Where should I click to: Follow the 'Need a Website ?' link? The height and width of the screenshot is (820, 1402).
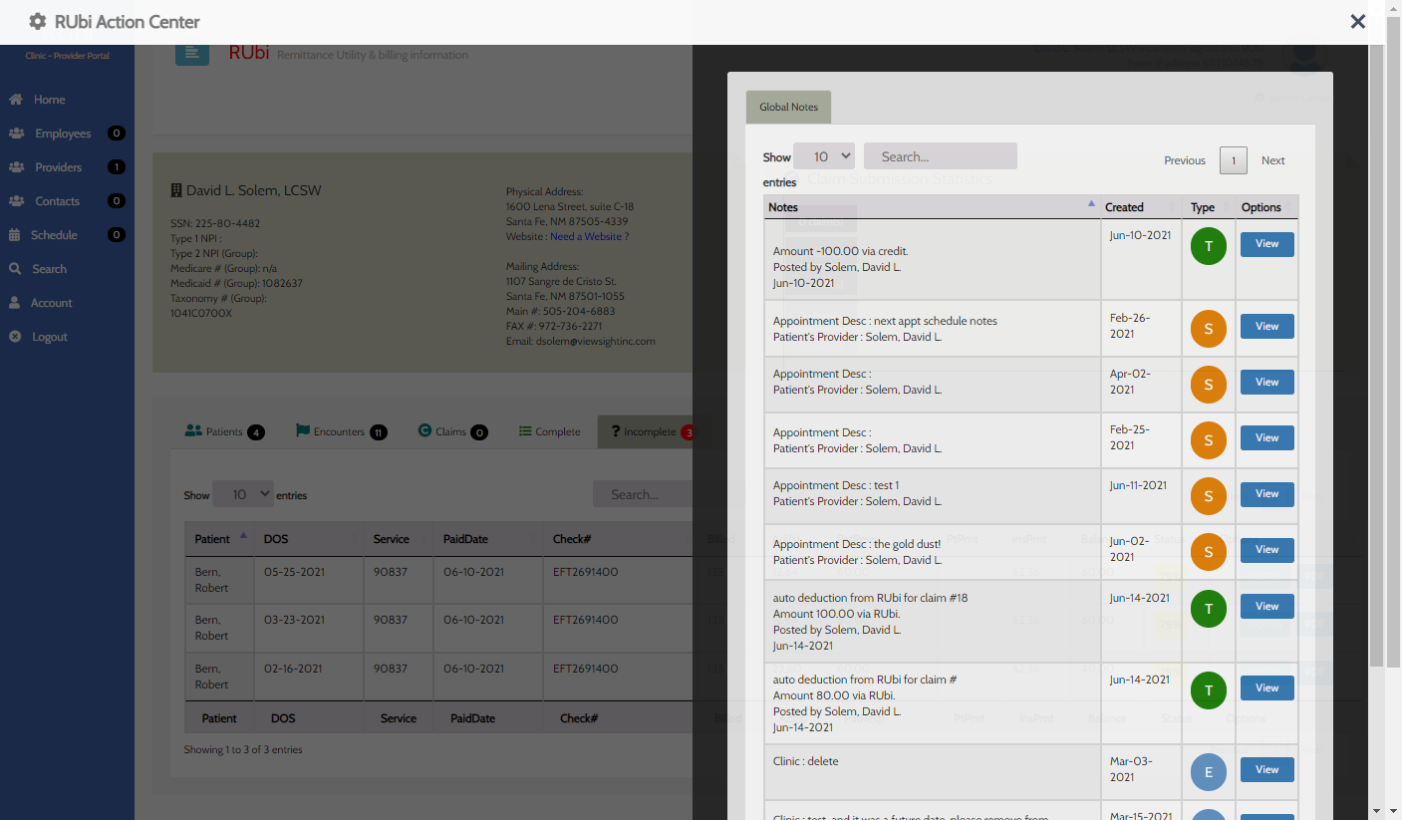click(589, 236)
